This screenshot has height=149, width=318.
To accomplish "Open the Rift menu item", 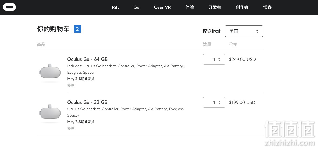I will pos(115,7).
